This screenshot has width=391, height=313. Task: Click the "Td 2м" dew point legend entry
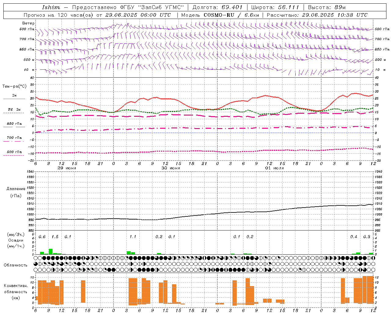click(14, 109)
